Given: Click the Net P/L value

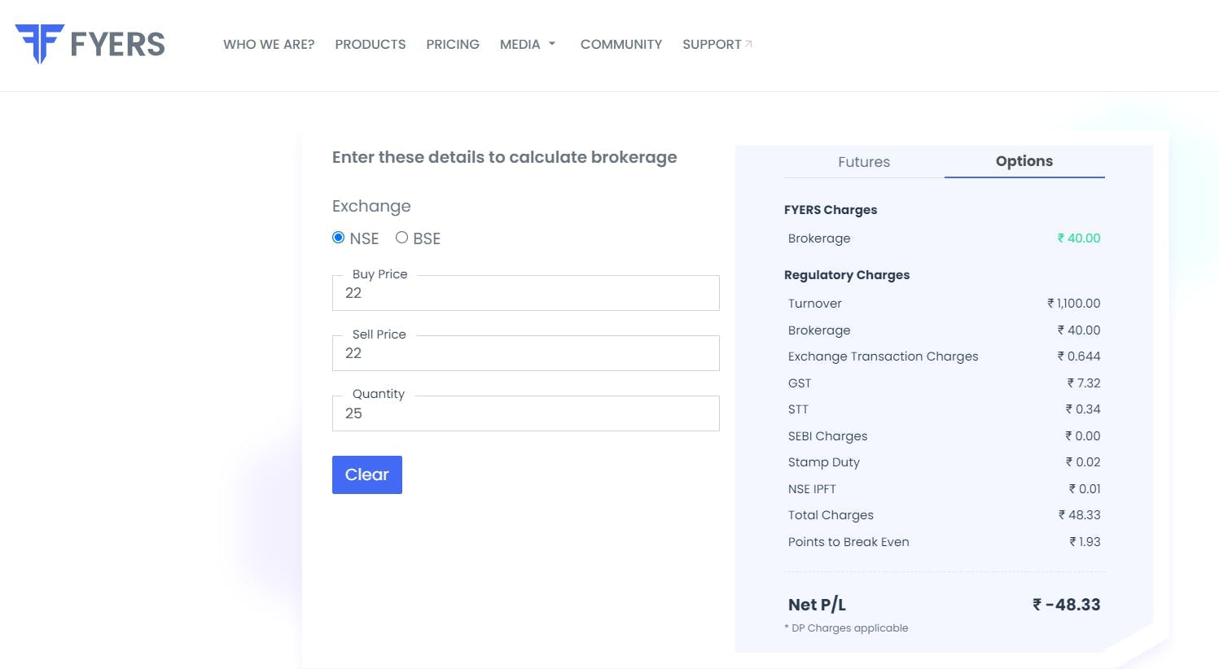Looking at the screenshot, I should click(x=1066, y=605).
